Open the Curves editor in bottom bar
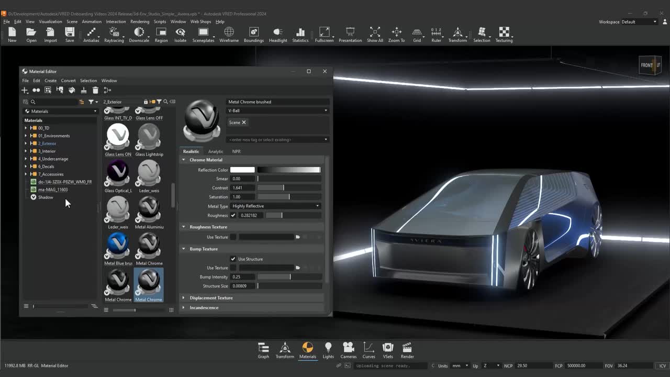670x377 pixels. point(368,350)
